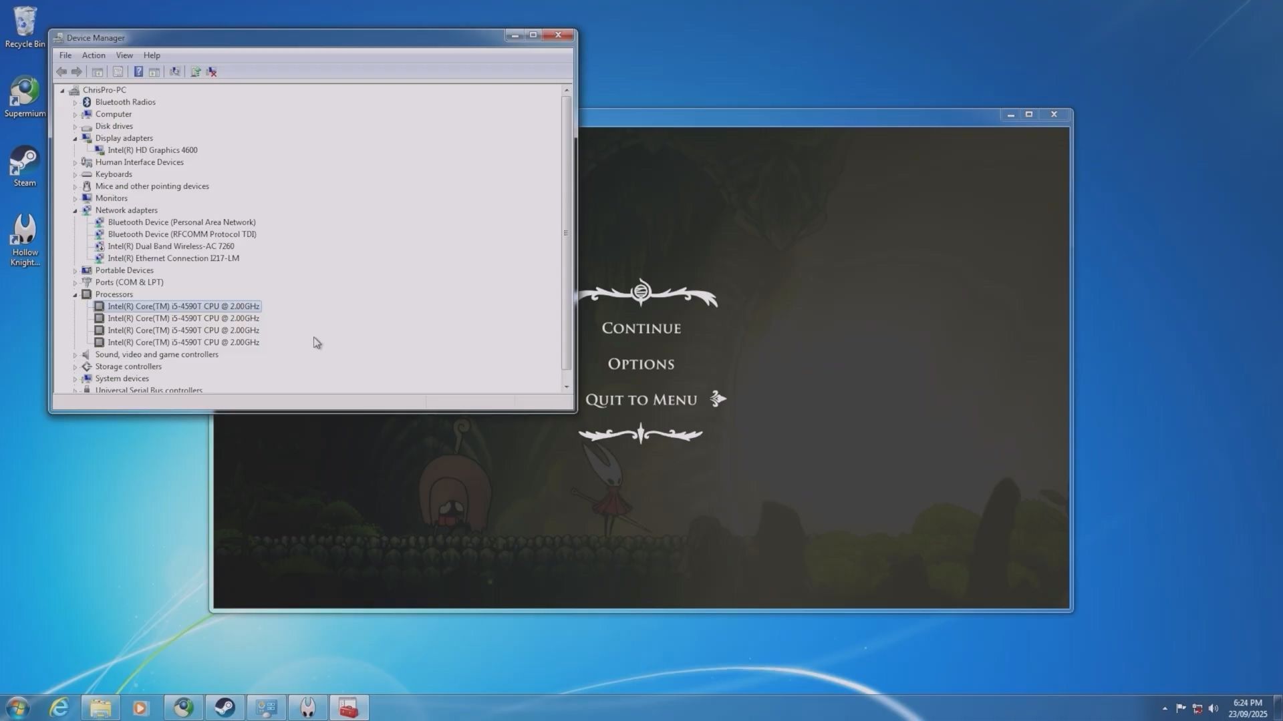Expand the Portable Devices category
The image size is (1283, 721).
click(x=75, y=271)
